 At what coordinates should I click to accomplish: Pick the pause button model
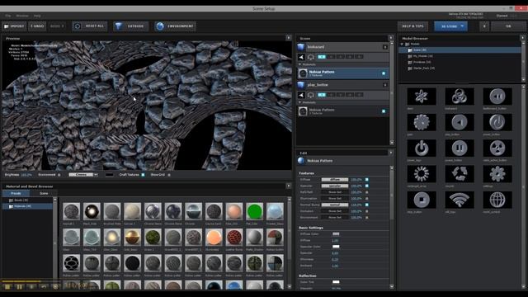(460, 148)
